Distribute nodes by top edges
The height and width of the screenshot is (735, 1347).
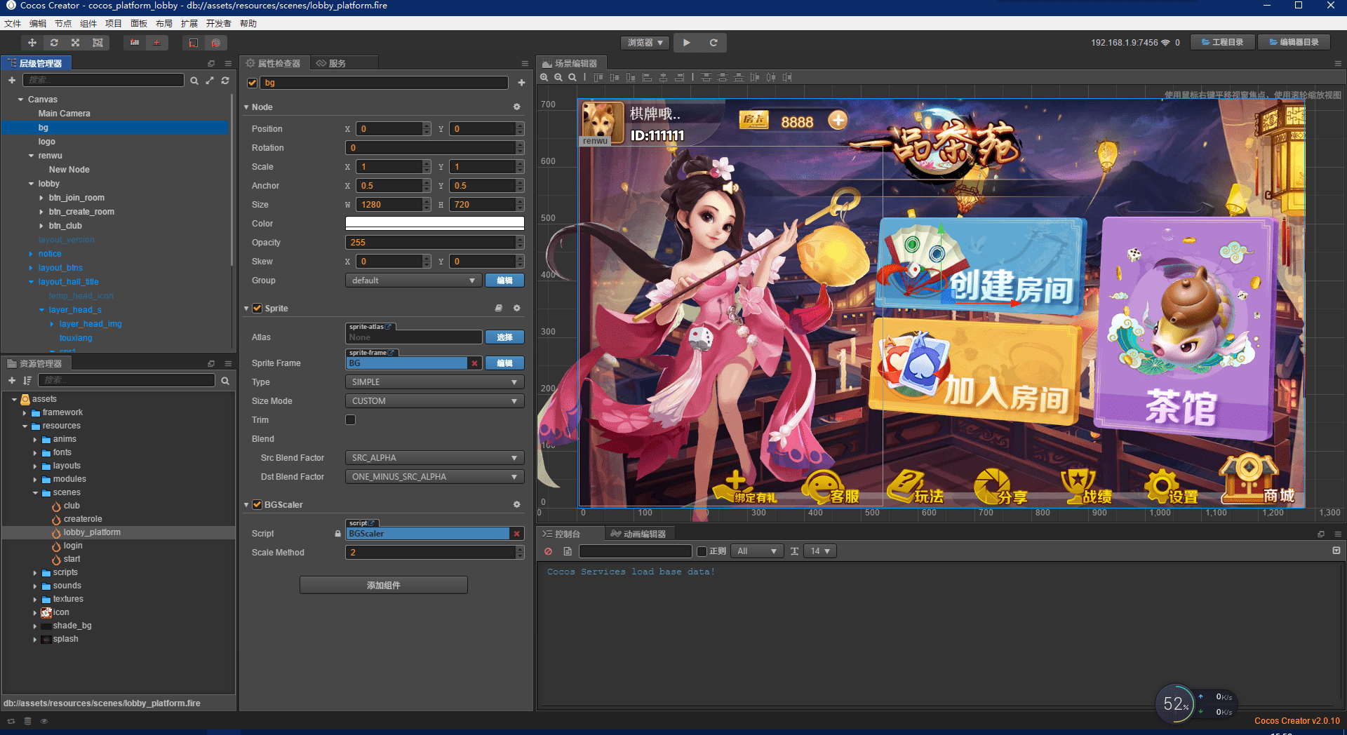(x=706, y=77)
